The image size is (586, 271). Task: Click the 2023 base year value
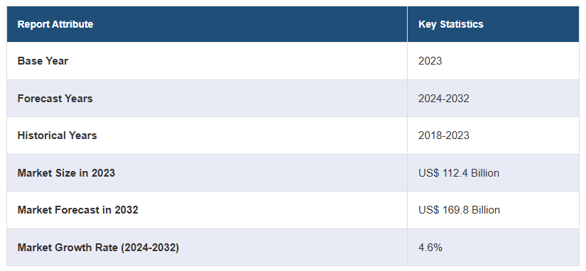(430, 61)
